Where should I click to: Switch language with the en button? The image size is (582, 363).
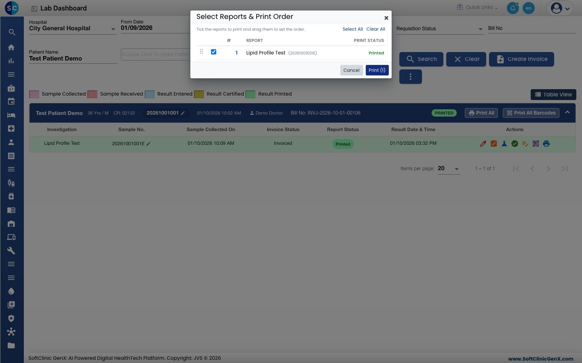(x=529, y=8)
